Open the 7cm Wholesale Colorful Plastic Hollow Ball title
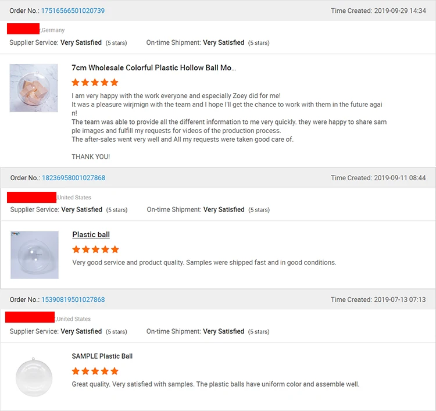Screen dimensions: 436x411 coord(153,68)
